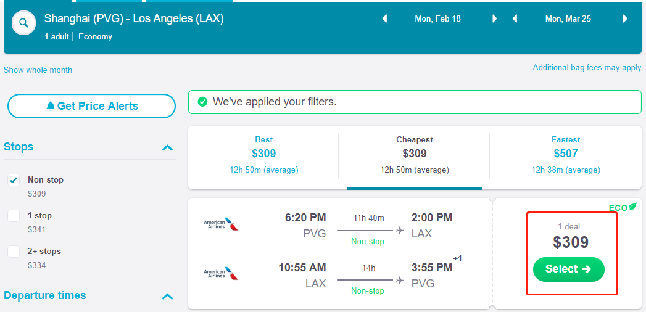The image size is (646, 312).
Task: Advance departure date past Mon, Feb 18
Action: [494, 19]
